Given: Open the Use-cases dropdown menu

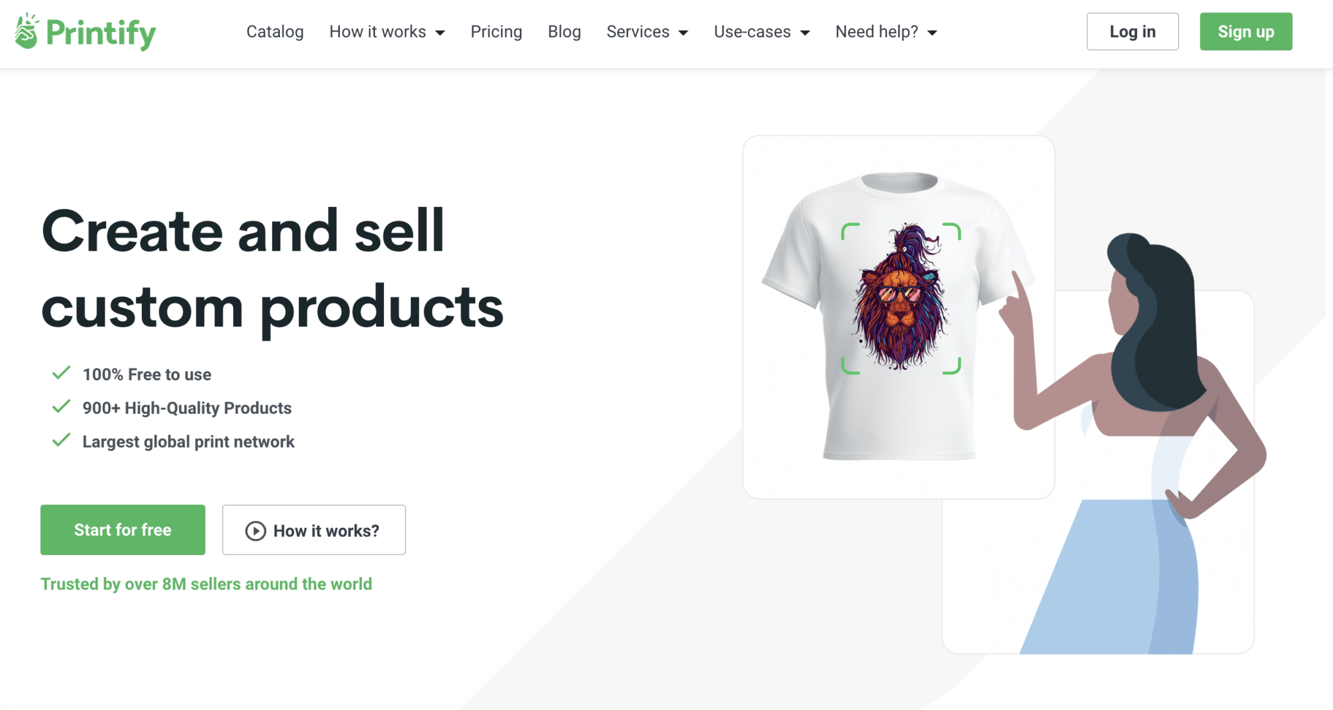Looking at the screenshot, I should (762, 32).
